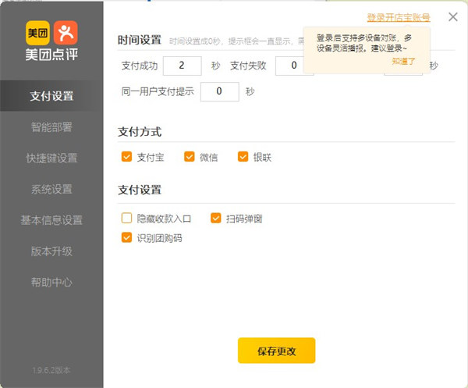Viewport: 468px width, 388px height.
Task: Click the yellow Meituan logo icon
Action: (37, 33)
